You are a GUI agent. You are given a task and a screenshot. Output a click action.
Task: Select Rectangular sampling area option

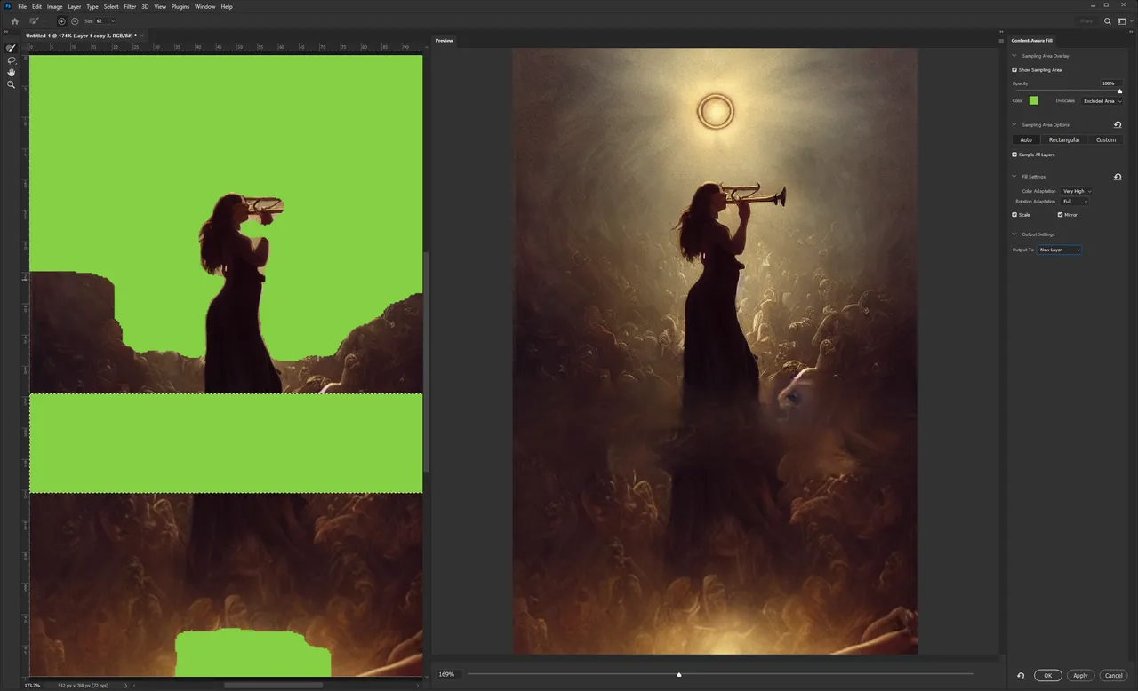[x=1064, y=139]
